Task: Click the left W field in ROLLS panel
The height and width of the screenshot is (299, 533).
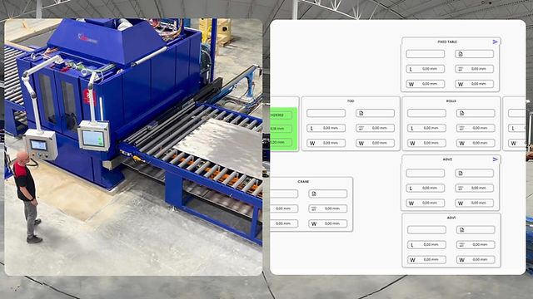Action: click(x=426, y=143)
